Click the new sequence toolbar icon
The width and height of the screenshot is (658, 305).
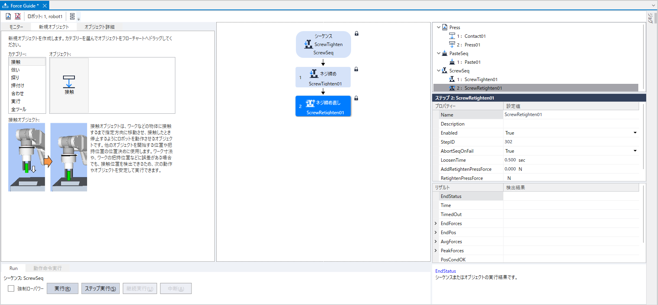point(8,16)
